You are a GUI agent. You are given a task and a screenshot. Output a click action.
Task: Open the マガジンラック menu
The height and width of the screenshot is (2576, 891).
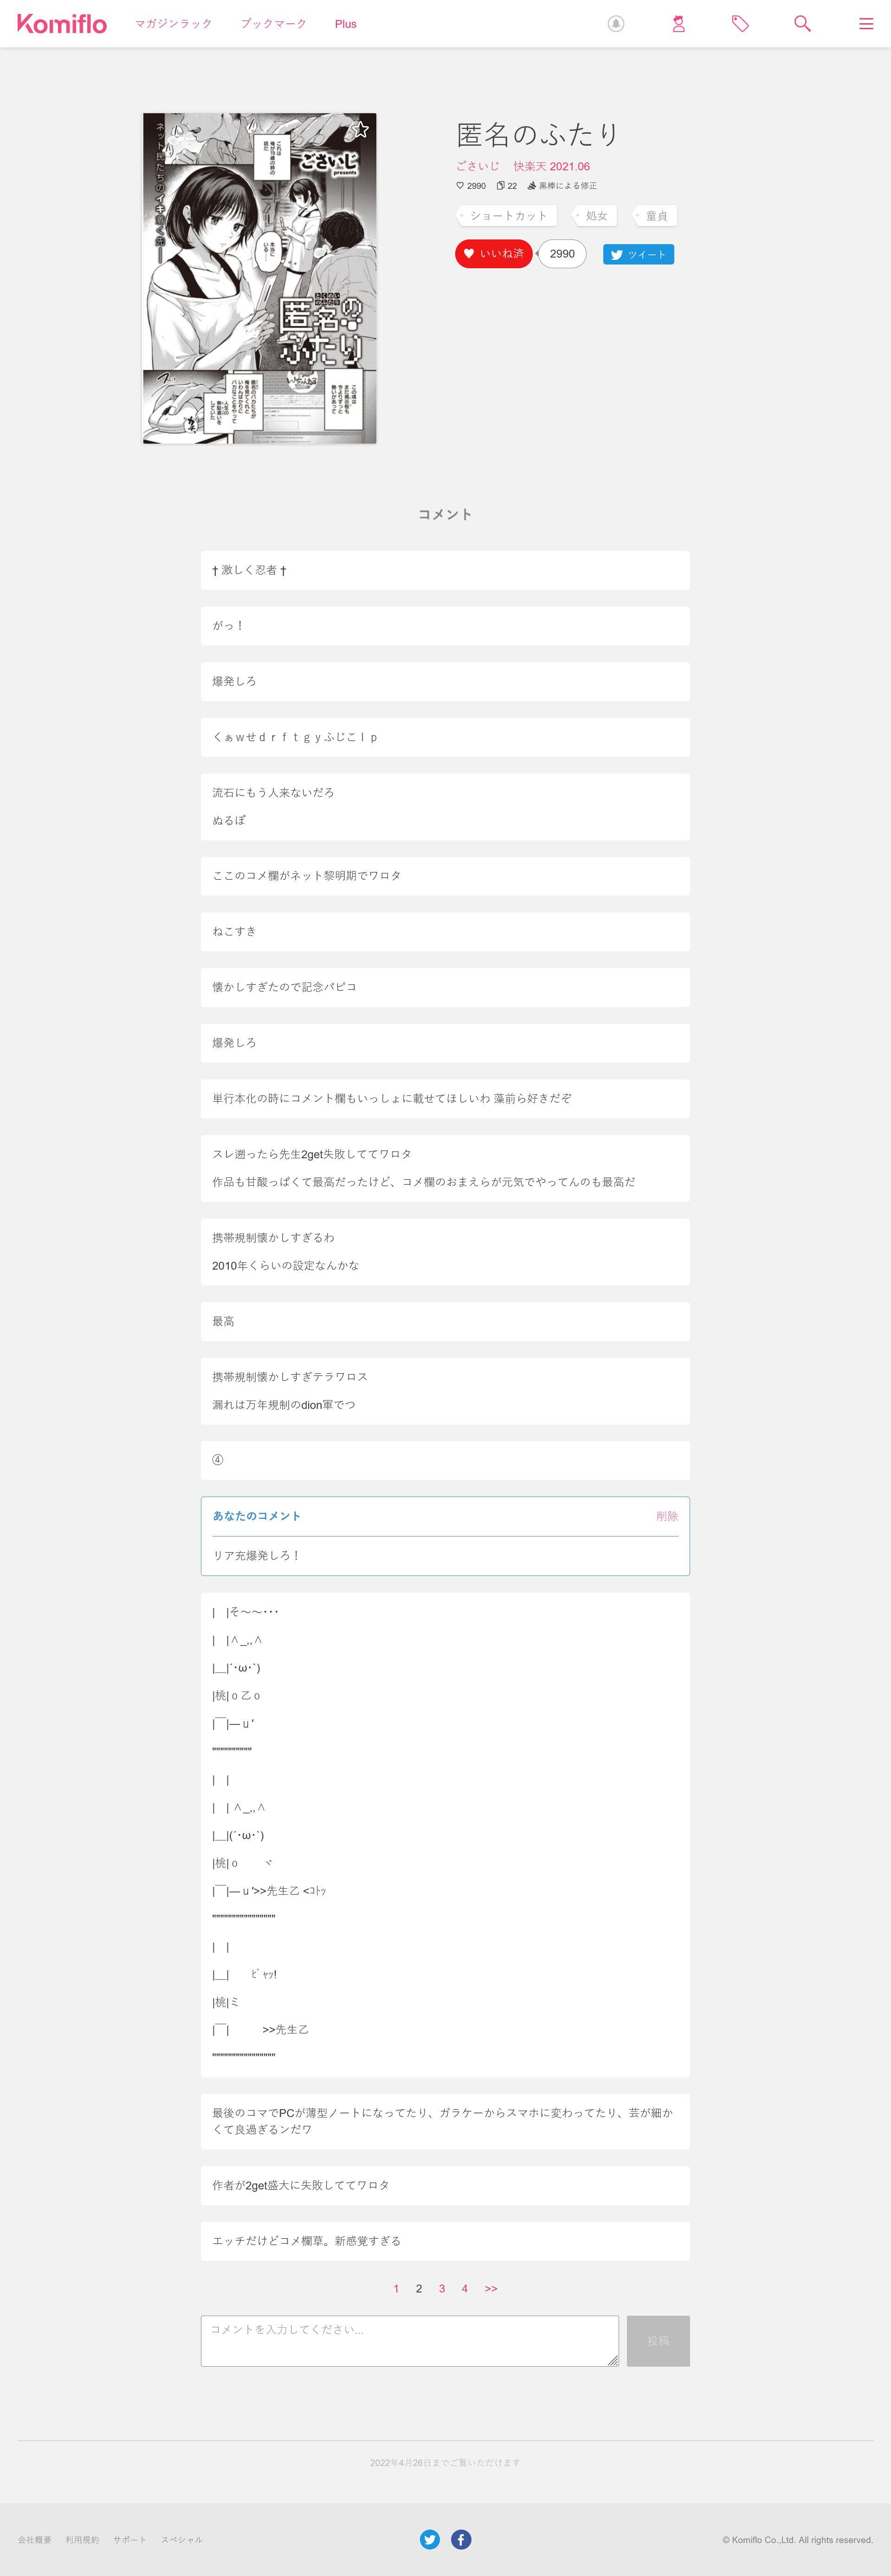[x=174, y=24]
